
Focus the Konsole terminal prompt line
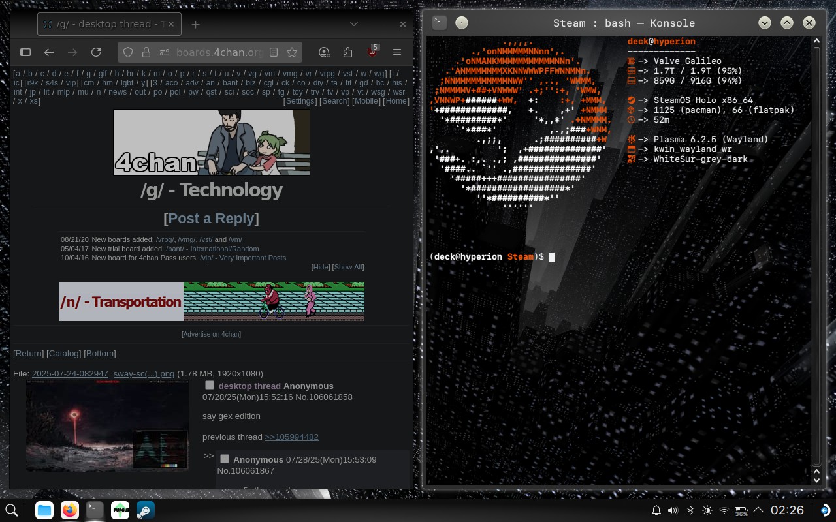tap(492, 256)
